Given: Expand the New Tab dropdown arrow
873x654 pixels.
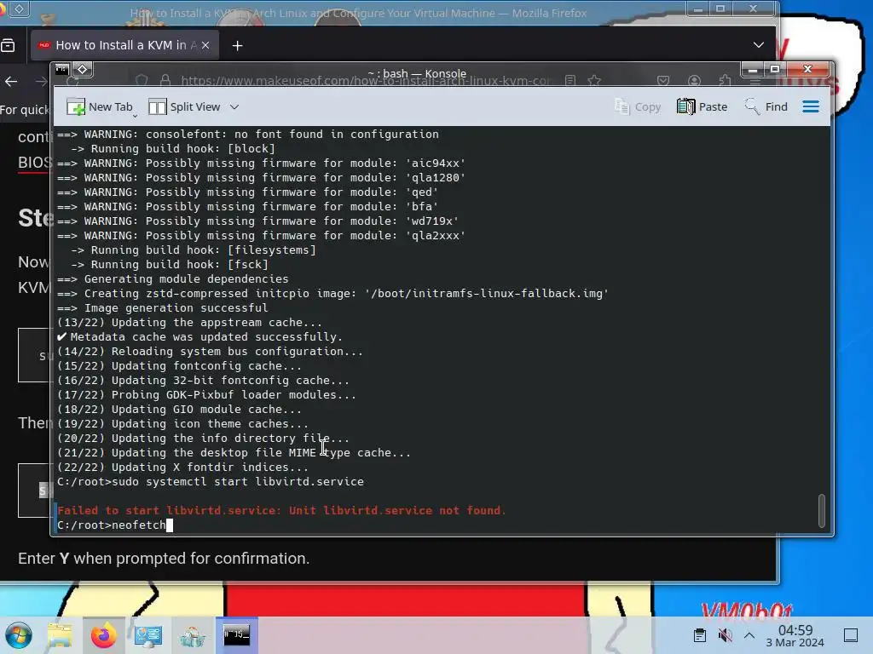Looking at the screenshot, I should [x=136, y=115].
